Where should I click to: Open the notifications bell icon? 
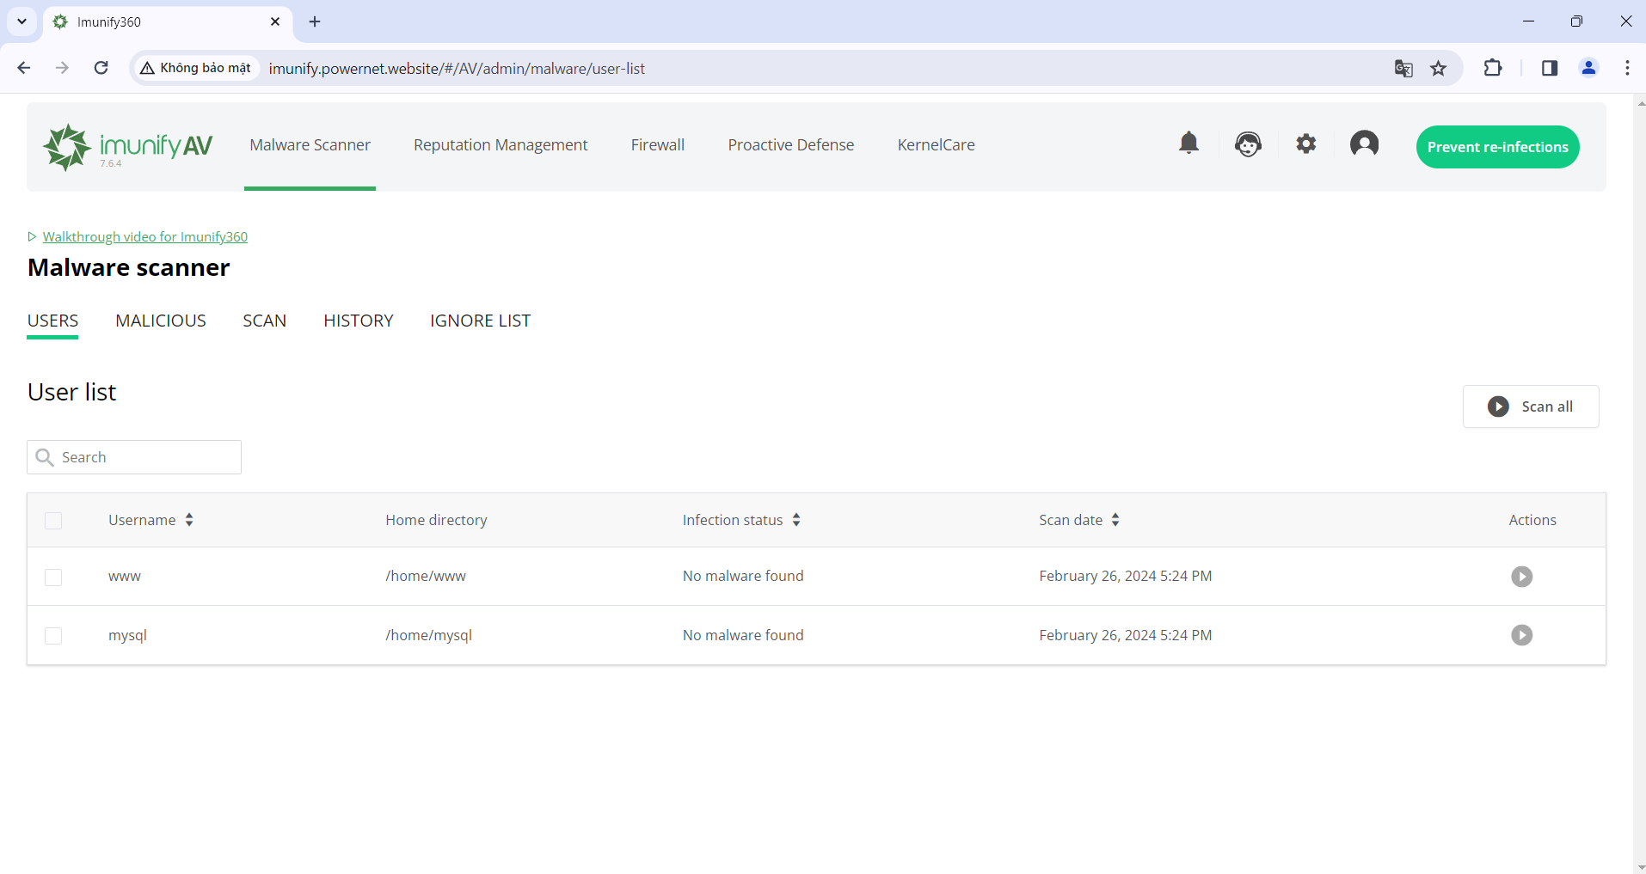click(1188, 144)
